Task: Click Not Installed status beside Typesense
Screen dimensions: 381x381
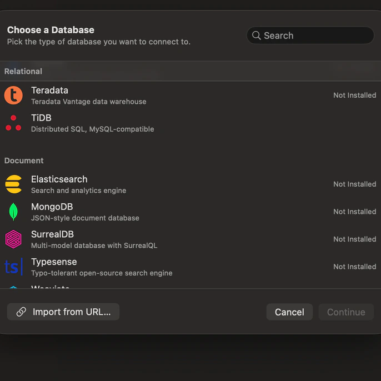Action: click(x=354, y=267)
